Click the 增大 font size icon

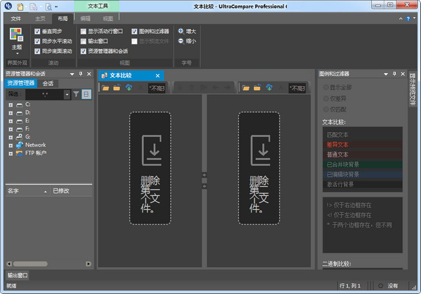coord(181,31)
